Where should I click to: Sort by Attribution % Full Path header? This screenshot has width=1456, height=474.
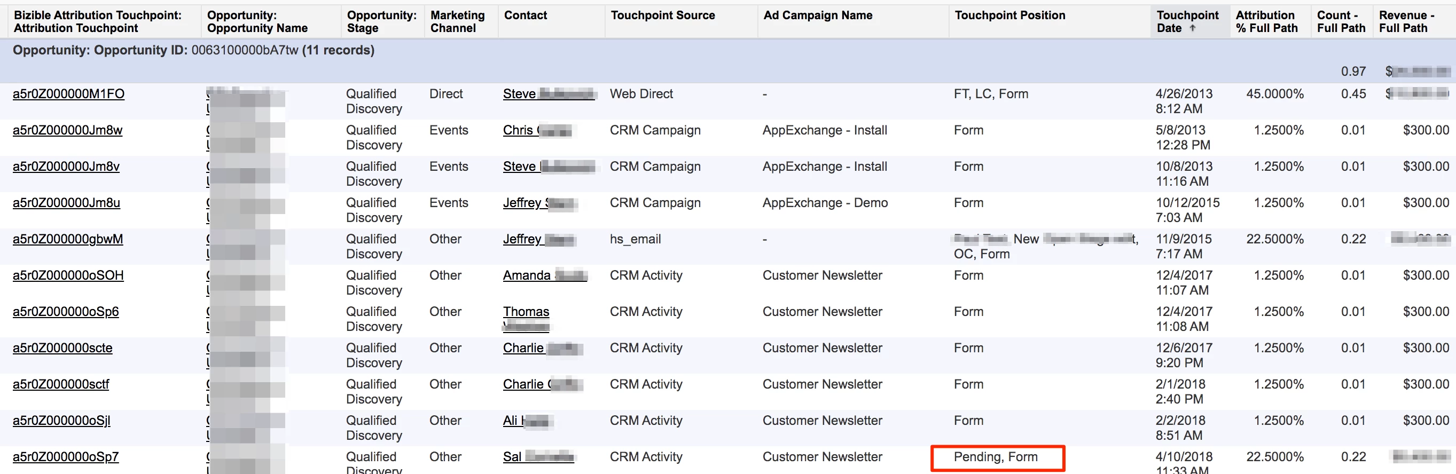[x=1266, y=21]
